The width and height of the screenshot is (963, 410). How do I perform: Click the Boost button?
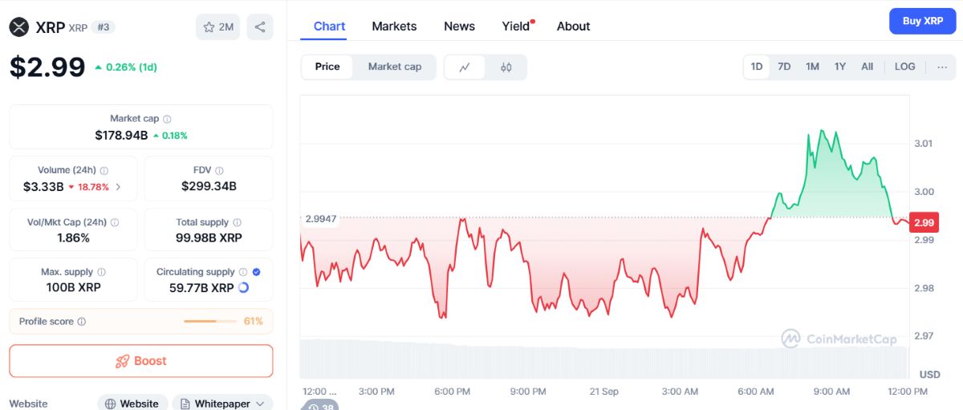click(x=141, y=361)
